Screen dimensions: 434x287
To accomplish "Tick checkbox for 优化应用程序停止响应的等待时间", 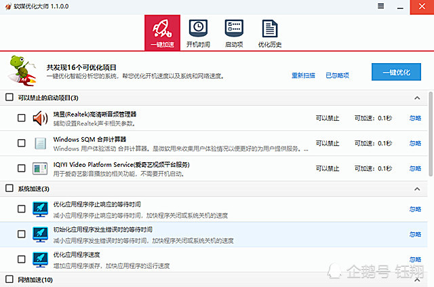I will 21,209.
